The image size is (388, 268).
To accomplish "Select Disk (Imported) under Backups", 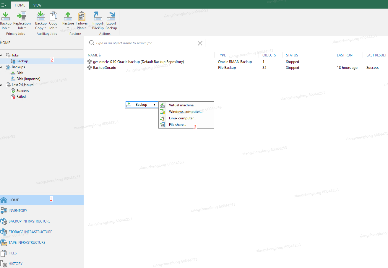I will 28,79.
